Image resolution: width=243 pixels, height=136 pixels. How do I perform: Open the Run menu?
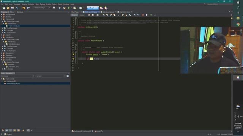pyautogui.click(x=37, y=4)
